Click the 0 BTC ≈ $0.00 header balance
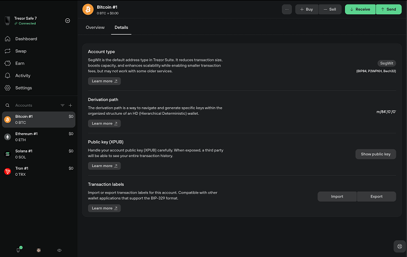 click(x=107, y=13)
